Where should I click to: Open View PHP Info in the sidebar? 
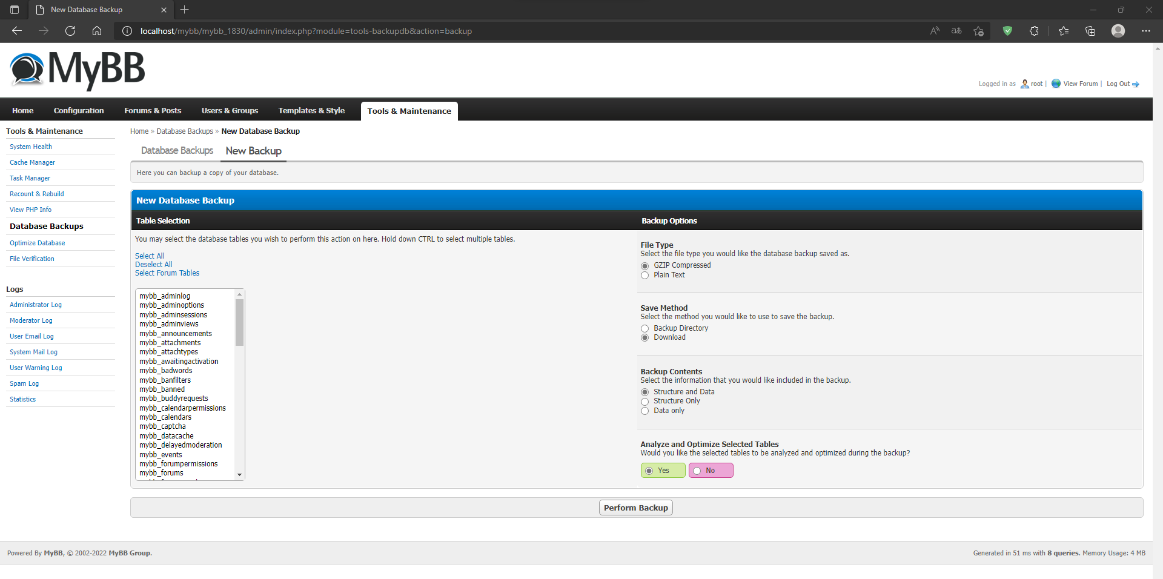click(30, 210)
